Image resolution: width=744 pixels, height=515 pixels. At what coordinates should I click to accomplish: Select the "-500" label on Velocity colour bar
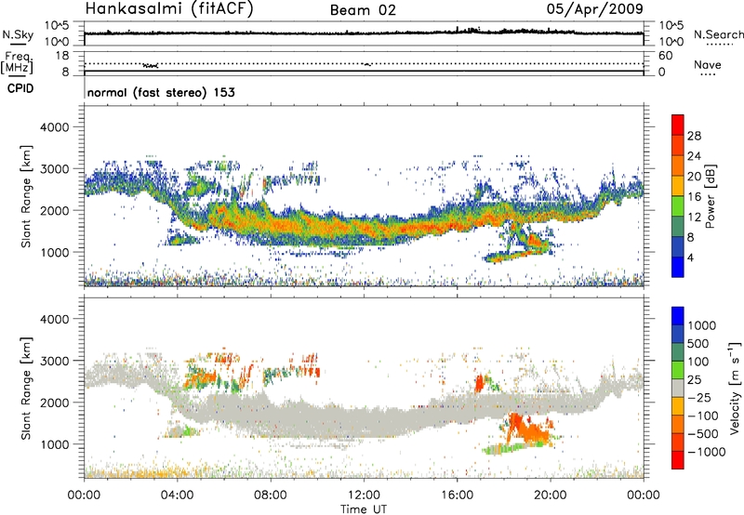point(703,433)
